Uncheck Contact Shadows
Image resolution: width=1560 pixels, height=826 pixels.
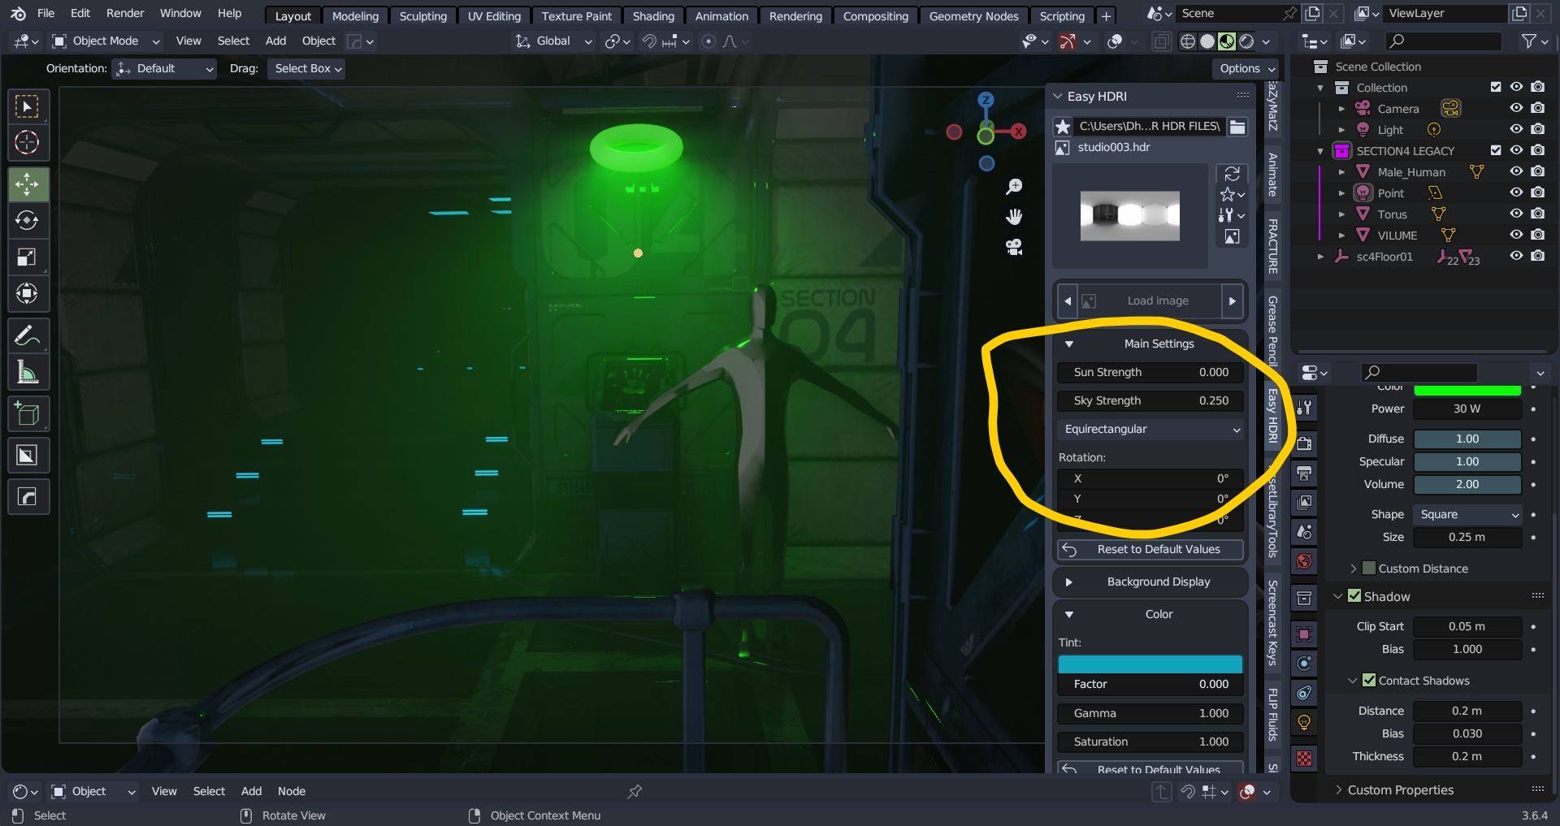(1369, 681)
